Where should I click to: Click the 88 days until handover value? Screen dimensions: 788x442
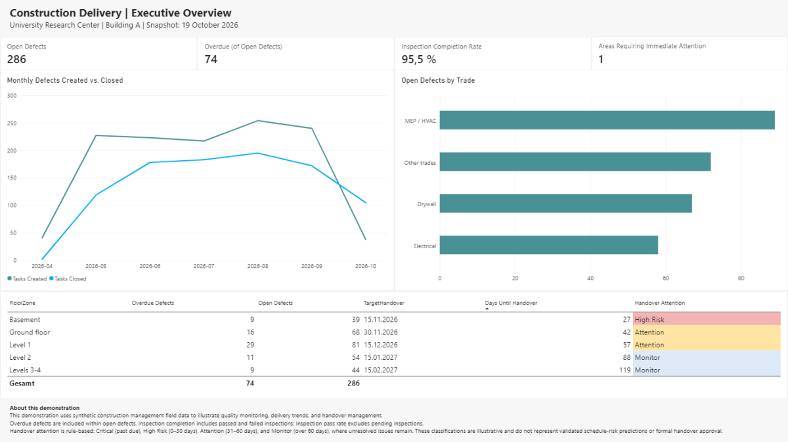[x=626, y=357]
